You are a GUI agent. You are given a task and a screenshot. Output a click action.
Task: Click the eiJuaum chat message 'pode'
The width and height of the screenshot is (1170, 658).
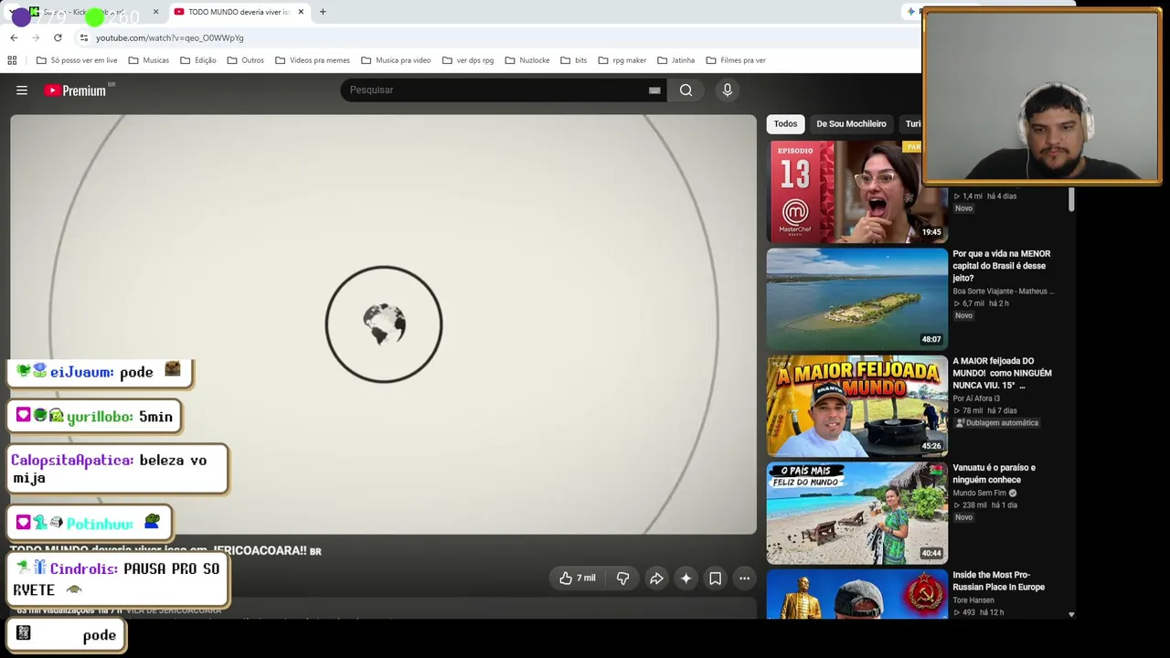tap(101, 372)
